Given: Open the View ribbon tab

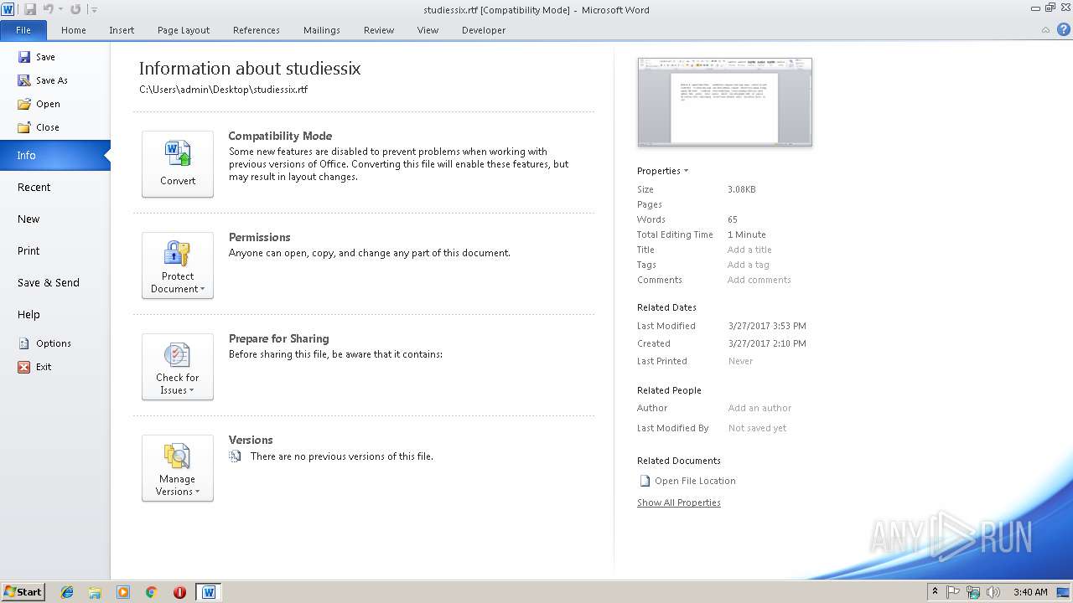Looking at the screenshot, I should [x=428, y=30].
